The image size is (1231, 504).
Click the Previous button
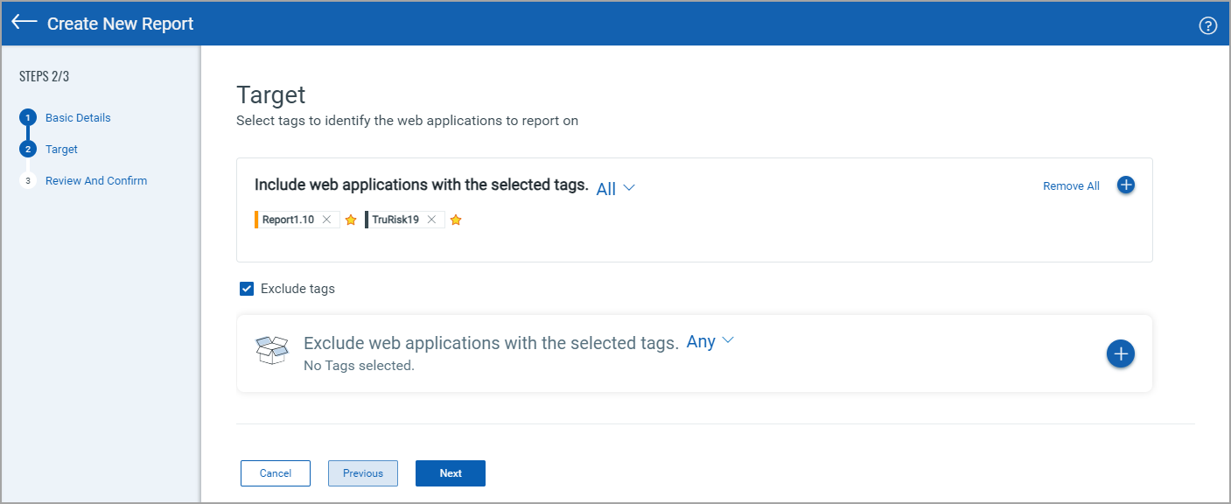(363, 473)
